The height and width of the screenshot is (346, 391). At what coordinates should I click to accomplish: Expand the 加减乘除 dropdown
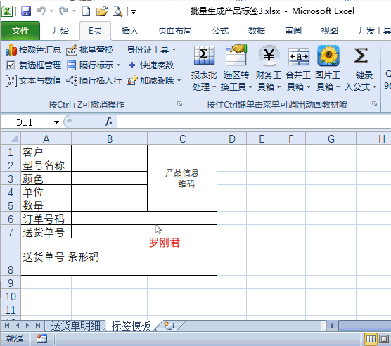click(179, 80)
